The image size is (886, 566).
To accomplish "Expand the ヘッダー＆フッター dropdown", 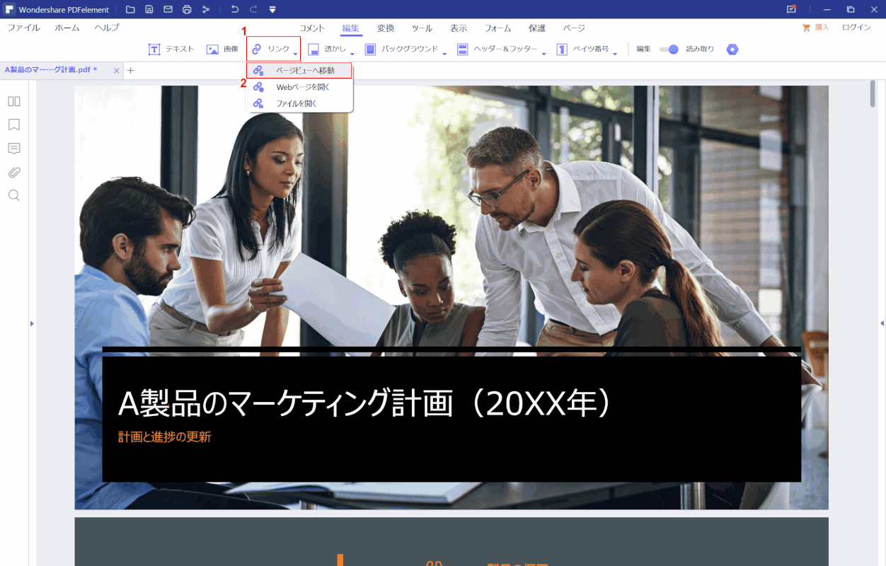I will [501, 50].
